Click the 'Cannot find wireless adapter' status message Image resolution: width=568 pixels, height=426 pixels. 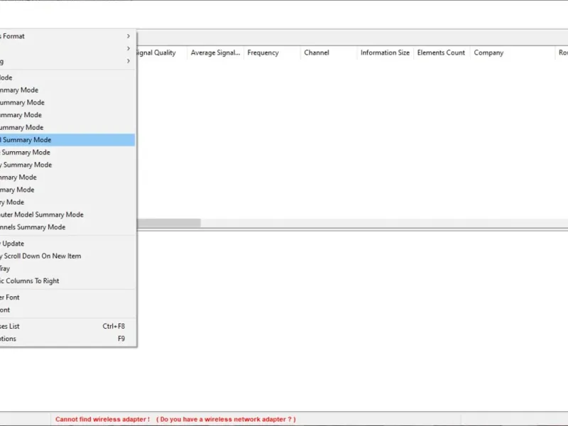click(102, 419)
